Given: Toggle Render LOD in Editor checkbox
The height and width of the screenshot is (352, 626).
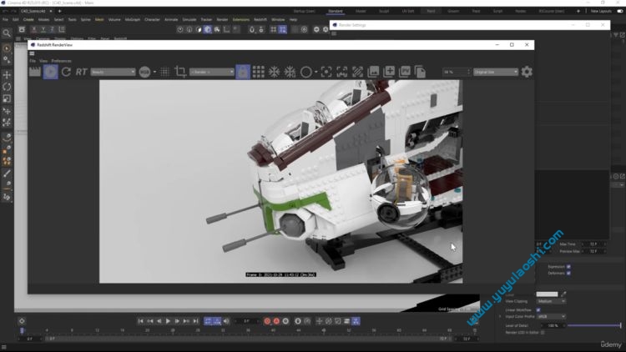Looking at the screenshot, I should click(x=543, y=333).
